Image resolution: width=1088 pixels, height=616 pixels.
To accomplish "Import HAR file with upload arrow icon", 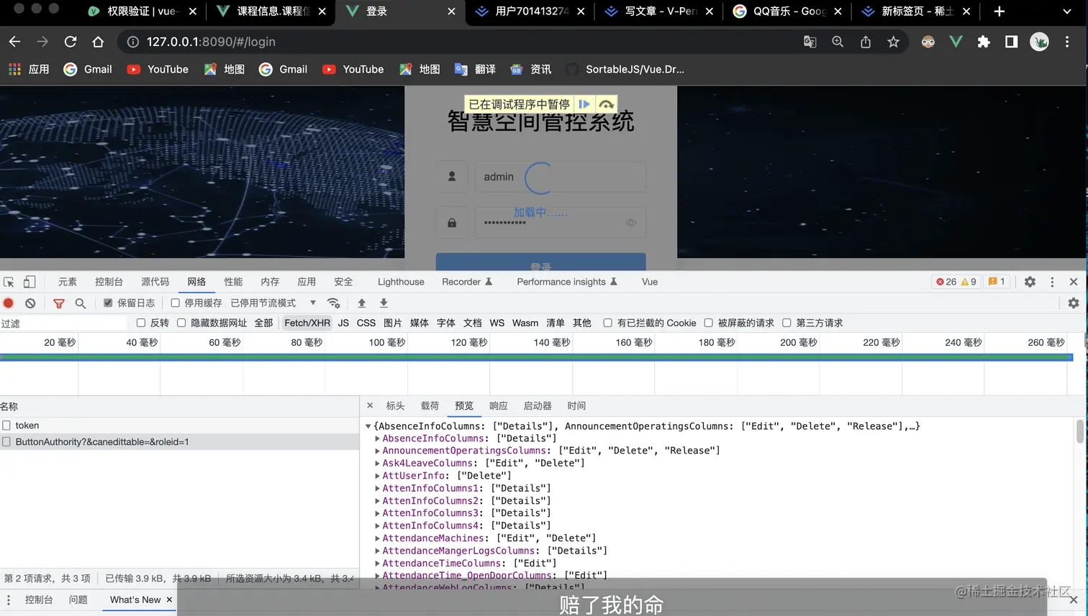I will [x=361, y=303].
